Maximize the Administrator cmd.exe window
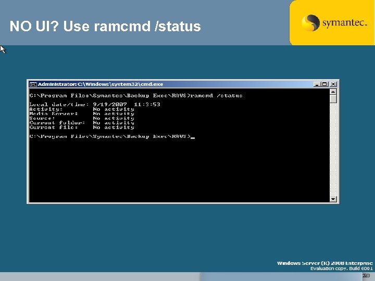 324,84
